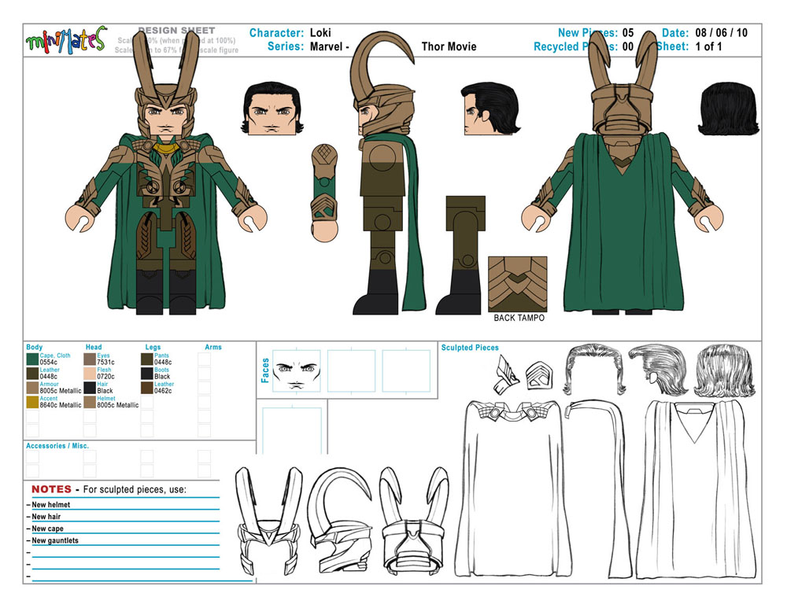Screen dimensions: 787x608
Task: Click the back tampo armor image
Action: (x=518, y=285)
